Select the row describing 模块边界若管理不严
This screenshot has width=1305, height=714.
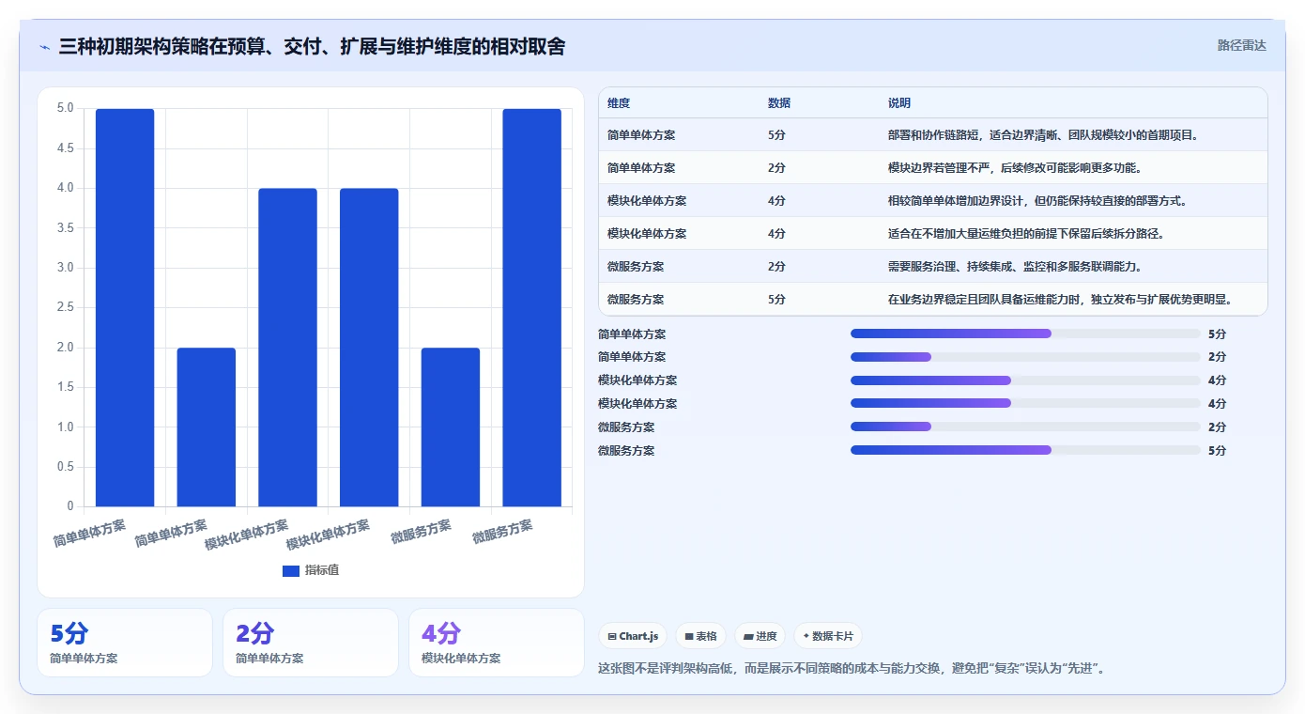pos(932,168)
